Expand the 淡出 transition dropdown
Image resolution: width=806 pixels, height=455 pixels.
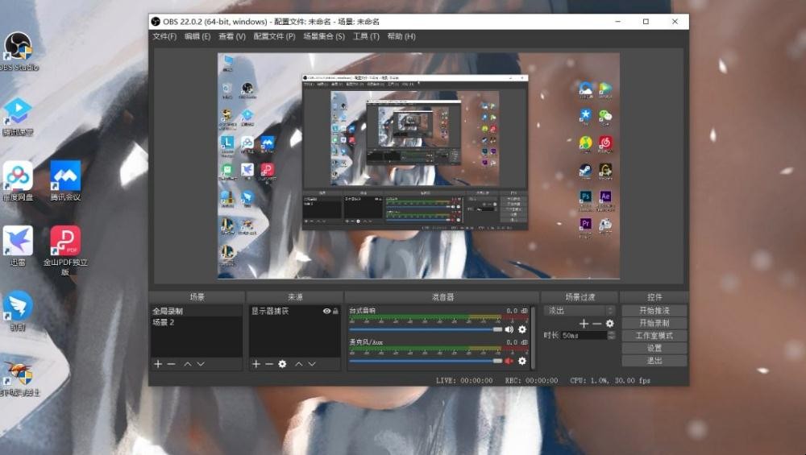(610, 310)
